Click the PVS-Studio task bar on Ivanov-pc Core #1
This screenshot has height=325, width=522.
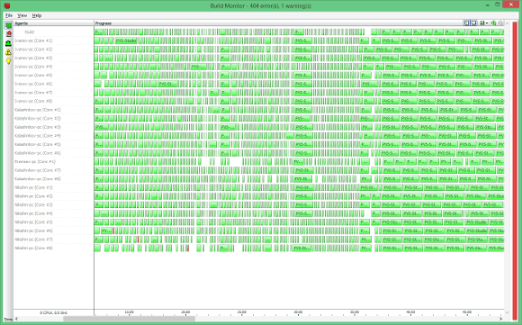click(x=126, y=41)
